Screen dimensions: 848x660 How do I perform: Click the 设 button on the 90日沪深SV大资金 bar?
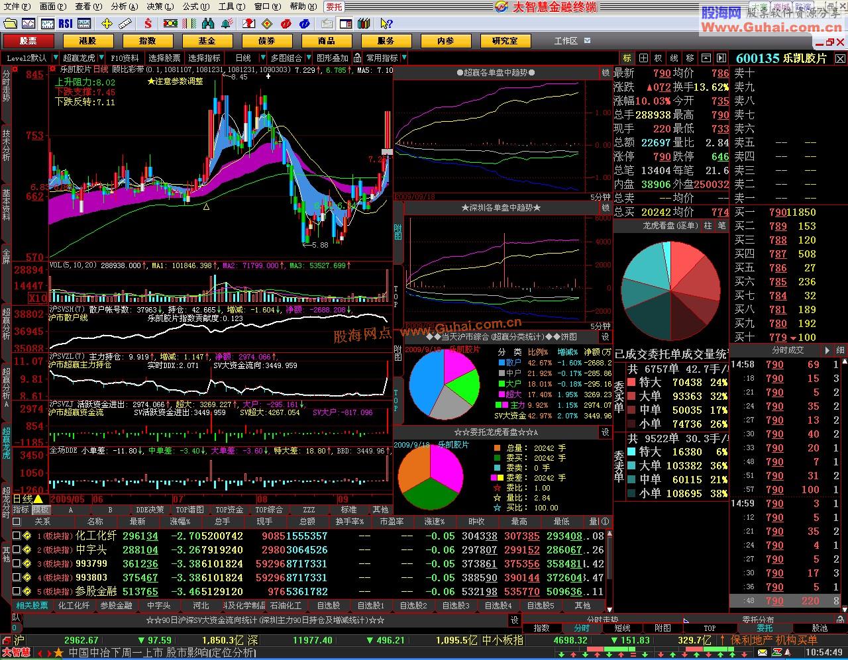(x=514, y=620)
